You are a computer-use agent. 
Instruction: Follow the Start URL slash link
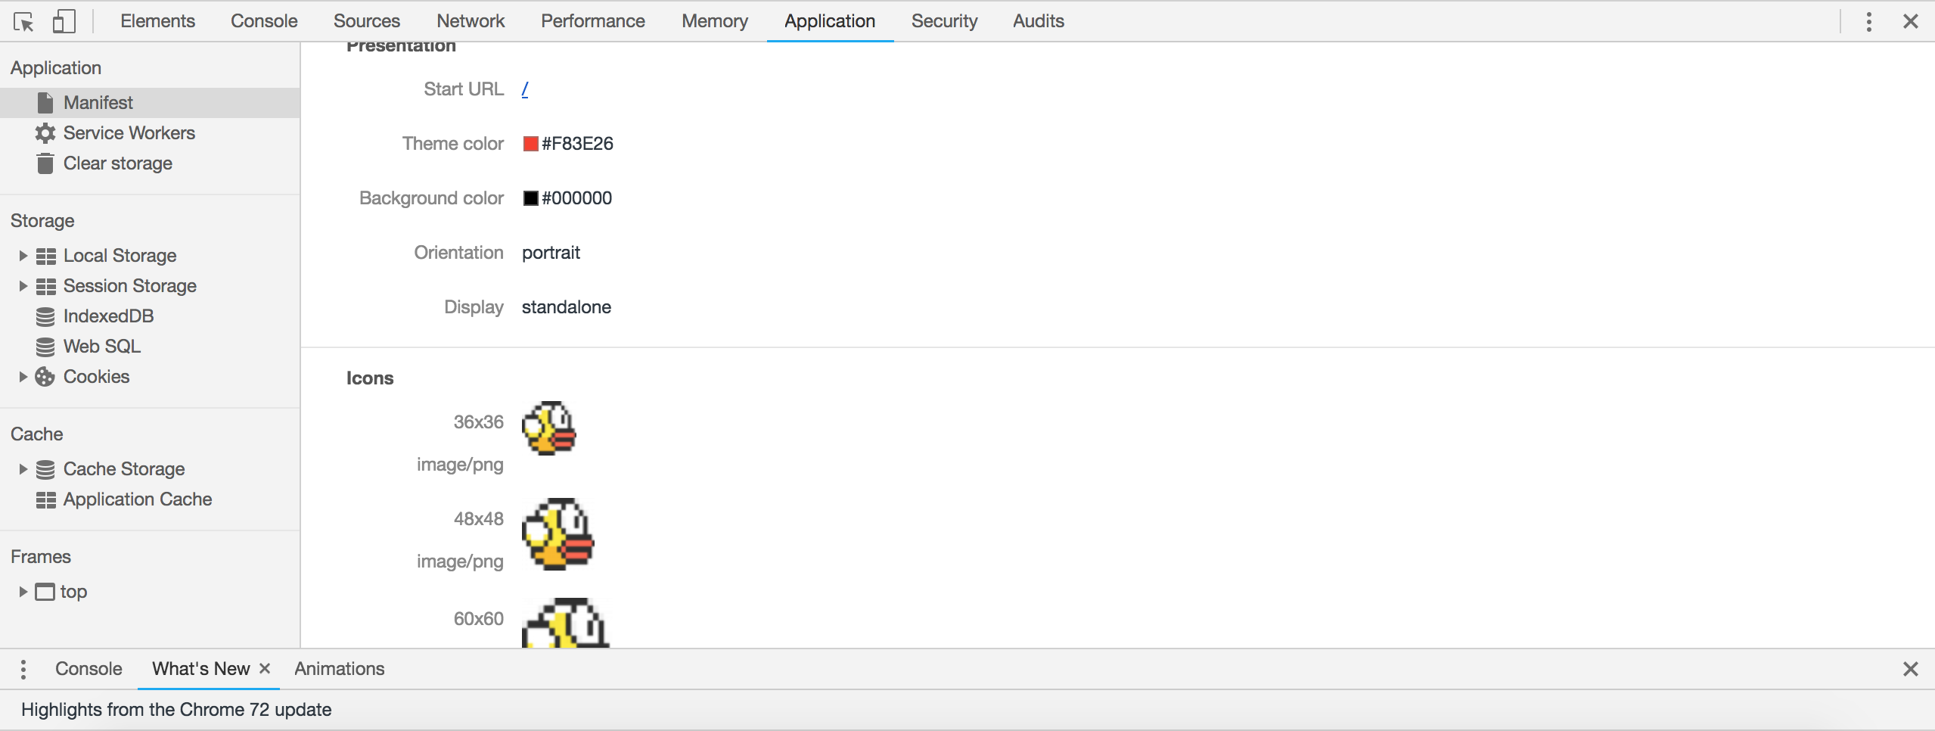pyautogui.click(x=525, y=89)
